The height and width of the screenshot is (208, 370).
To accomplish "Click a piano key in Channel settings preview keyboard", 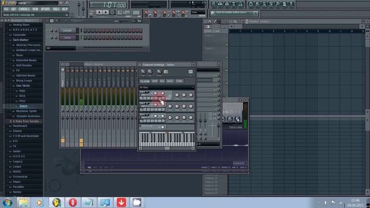I will tap(166, 139).
